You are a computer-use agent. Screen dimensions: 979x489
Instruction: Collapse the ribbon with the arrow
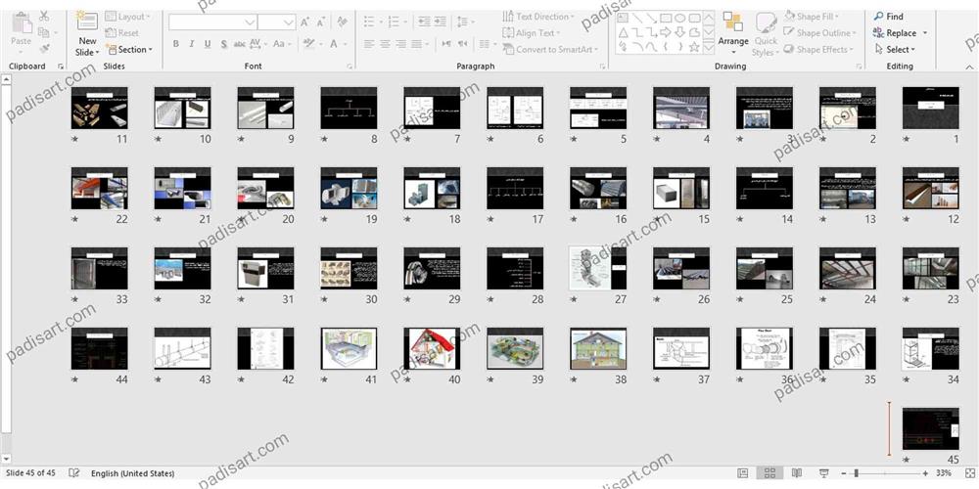click(969, 66)
